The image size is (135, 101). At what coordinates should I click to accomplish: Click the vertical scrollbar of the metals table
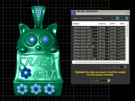coord(127,31)
